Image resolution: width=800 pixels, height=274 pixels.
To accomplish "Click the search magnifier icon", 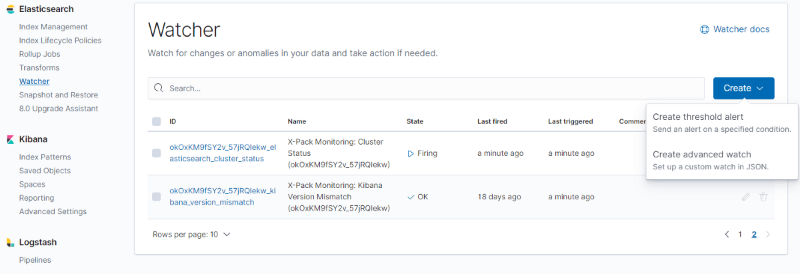I will [159, 88].
